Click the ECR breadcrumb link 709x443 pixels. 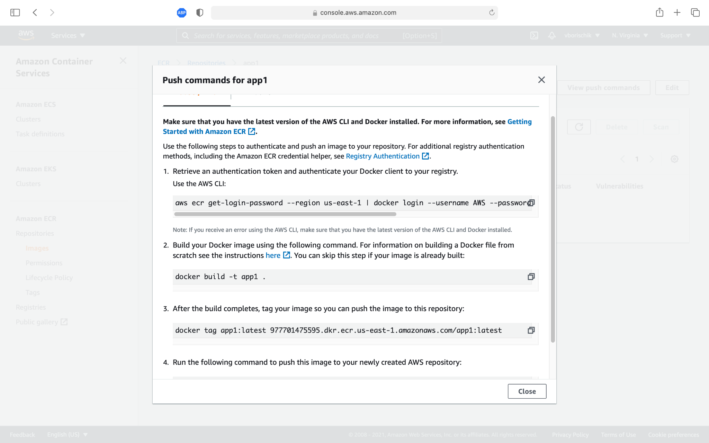coord(163,63)
